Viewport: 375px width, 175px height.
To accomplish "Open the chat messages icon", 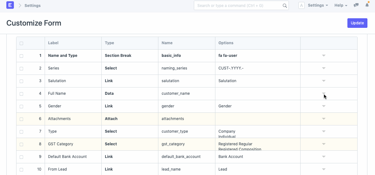I will 356,5.
